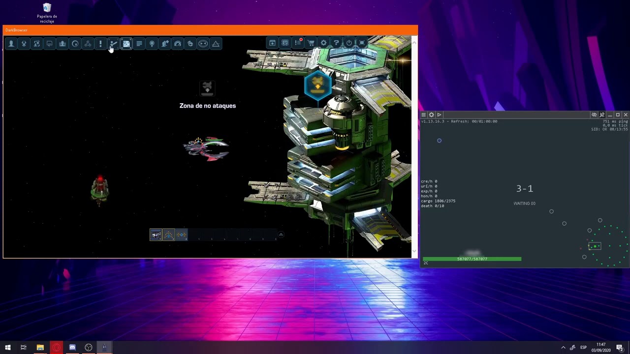
Task: Toggle the pin always-on-top button in bot window
Action: [x=601, y=115]
